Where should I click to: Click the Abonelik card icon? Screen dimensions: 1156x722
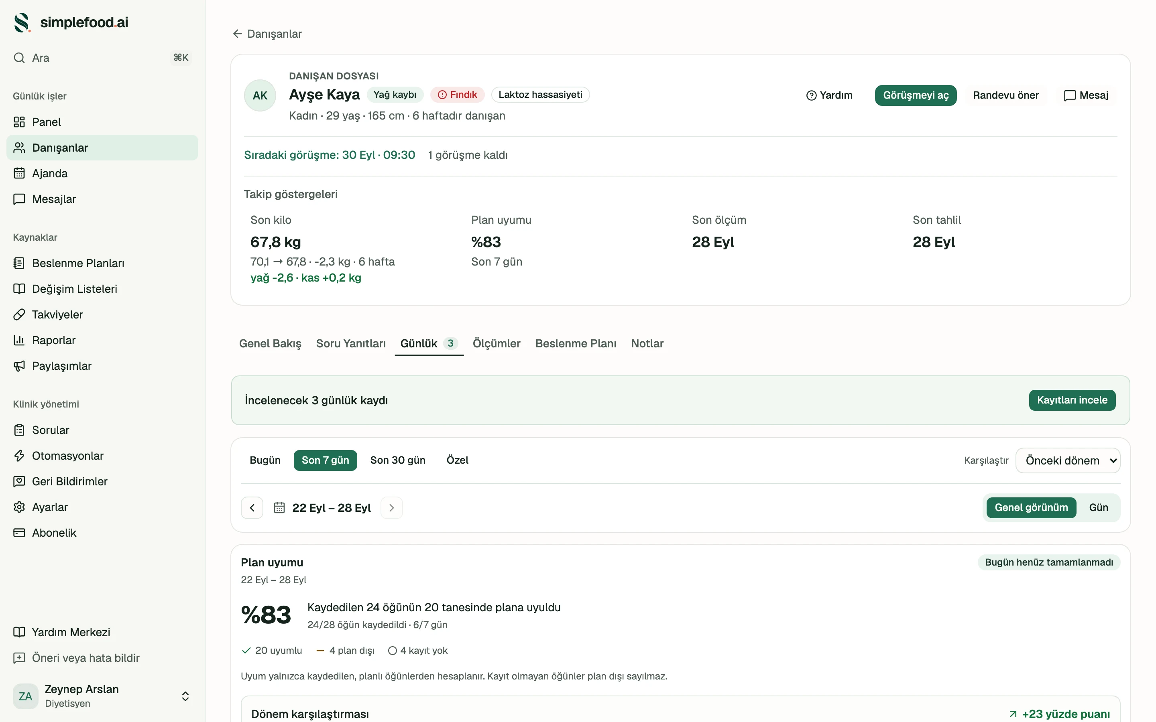[19, 533]
